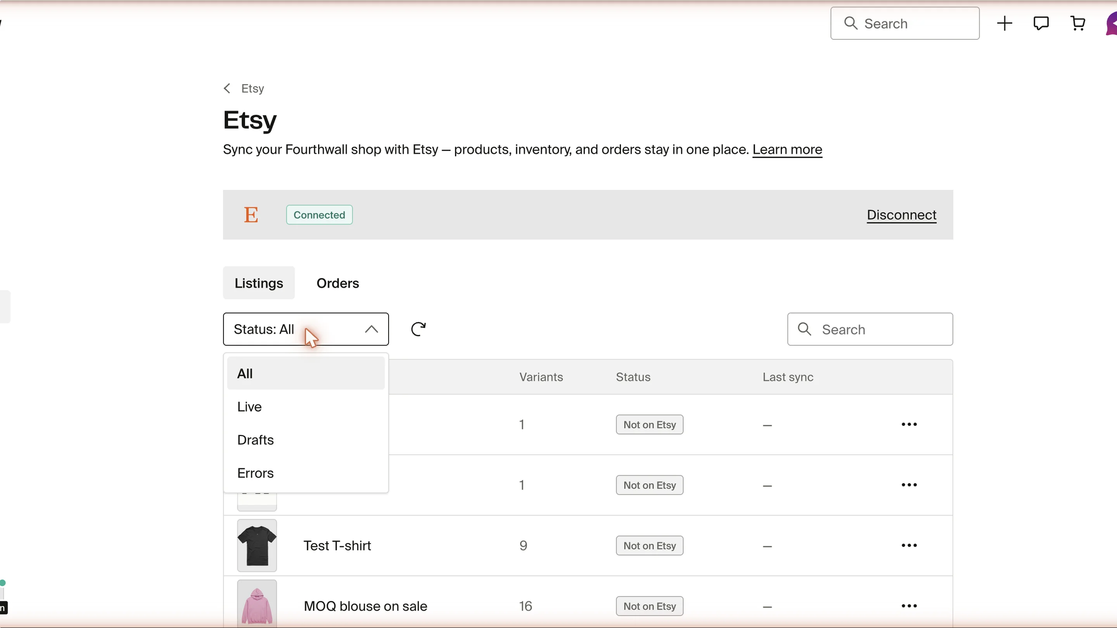Click variants count 16 for MOQ blouse
The image size is (1117, 628).
(526, 606)
